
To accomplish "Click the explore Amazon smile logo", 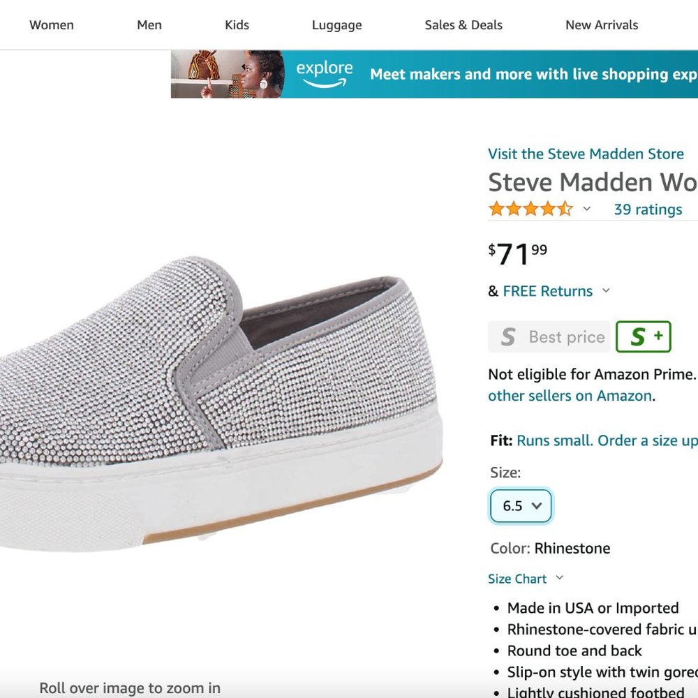I will click(325, 75).
